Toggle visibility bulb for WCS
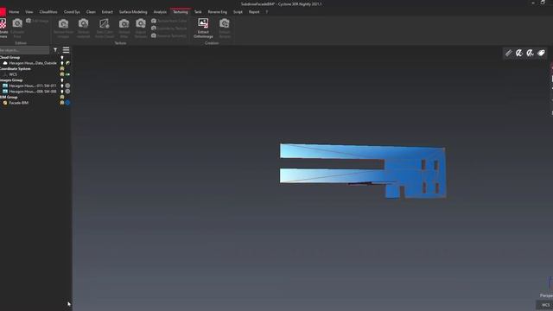553x311 pixels. 62,74
